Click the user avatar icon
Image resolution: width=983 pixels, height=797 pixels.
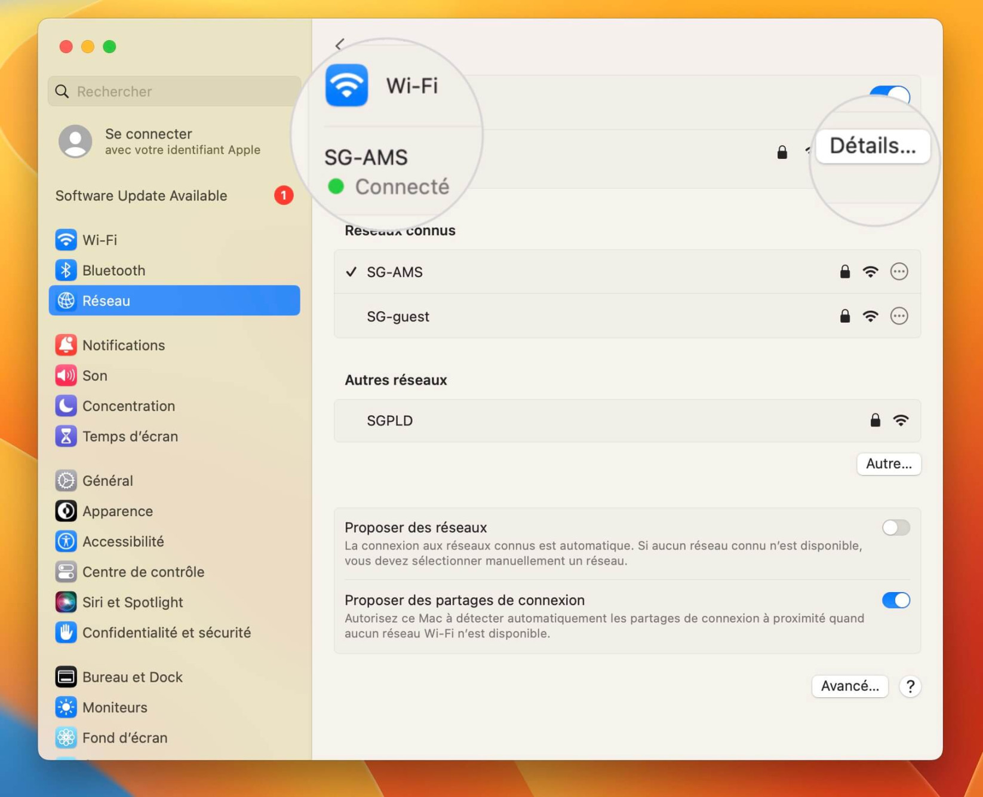75,141
